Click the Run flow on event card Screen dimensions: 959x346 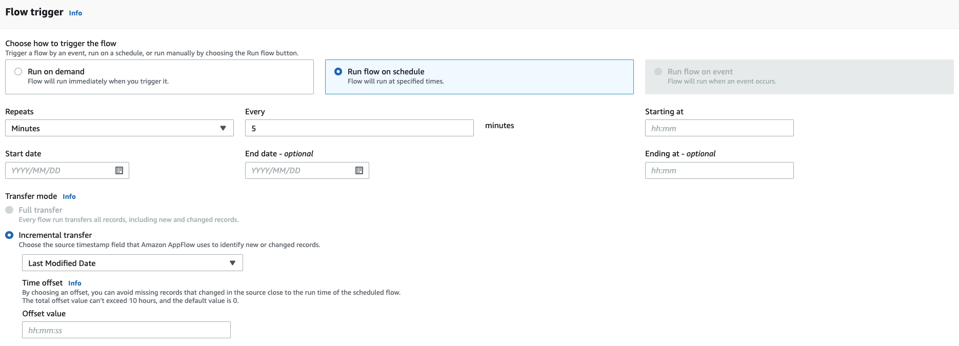pyautogui.click(x=800, y=77)
